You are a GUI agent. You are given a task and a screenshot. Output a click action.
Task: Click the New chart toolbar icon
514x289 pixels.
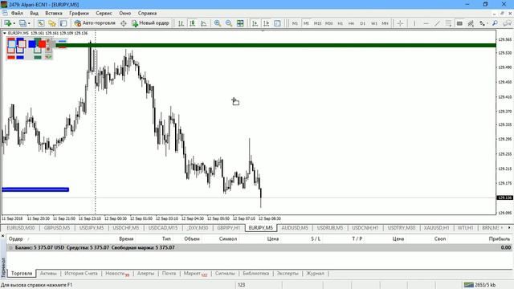coord(7,23)
